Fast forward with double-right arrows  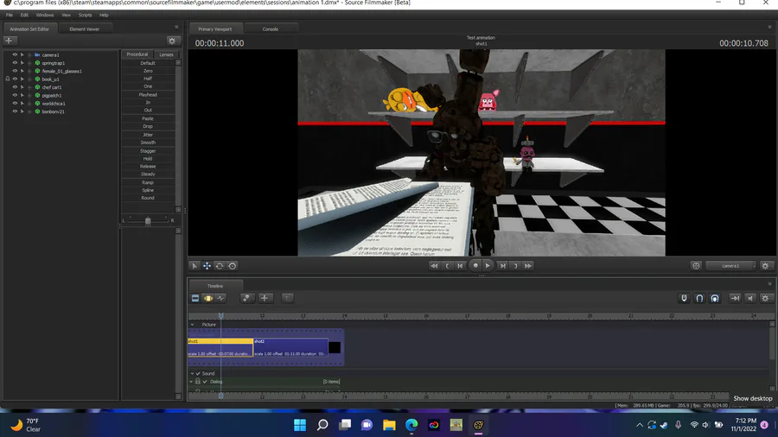coord(528,266)
